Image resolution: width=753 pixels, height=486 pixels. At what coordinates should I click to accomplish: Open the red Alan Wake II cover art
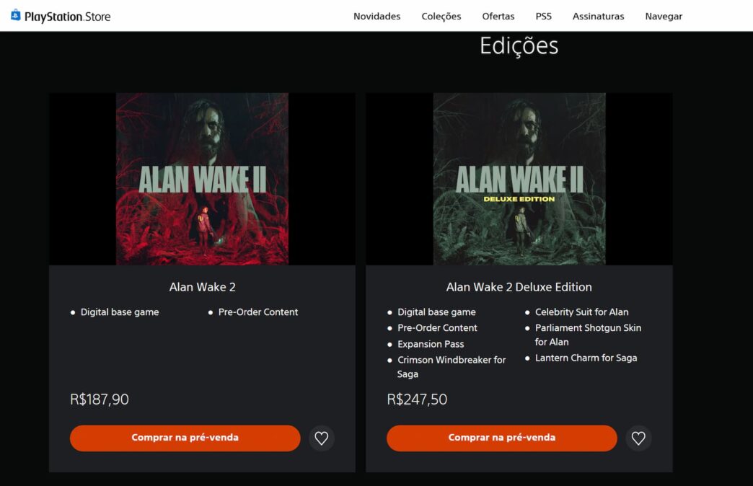click(202, 179)
